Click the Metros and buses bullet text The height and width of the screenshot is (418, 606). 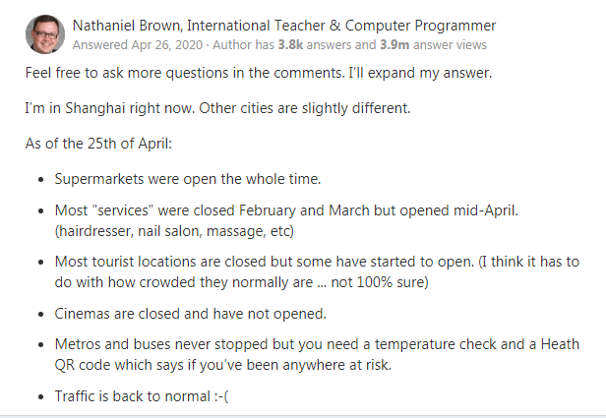(317, 344)
